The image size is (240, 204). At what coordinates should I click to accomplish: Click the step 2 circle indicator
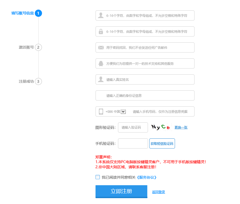pos(38,47)
